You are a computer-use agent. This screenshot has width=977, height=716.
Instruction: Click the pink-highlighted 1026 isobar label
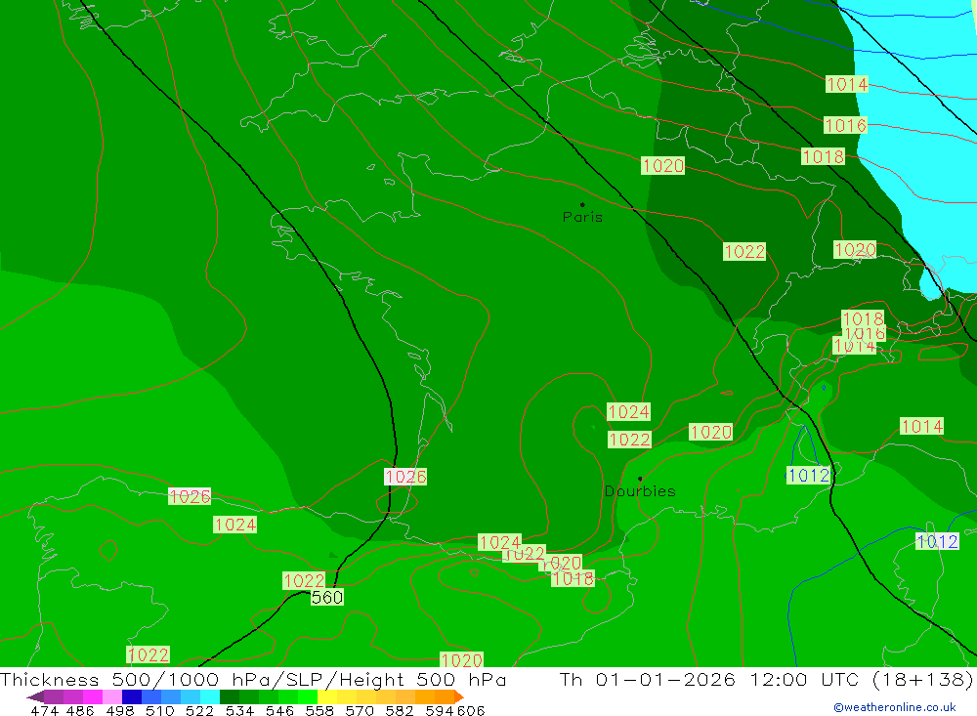[405, 477]
